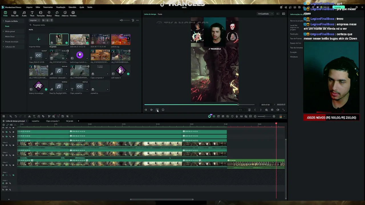
Task: Enter fullscreen preview with expand arrows icon
Action: pos(283,110)
